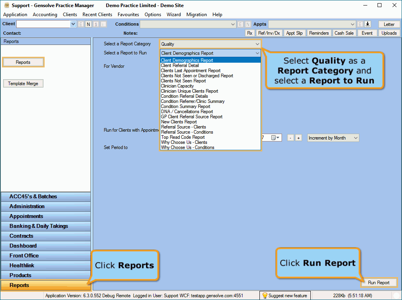Click the Appt Slip button
The height and width of the screenshot is (300, 402).
[294, 33]
